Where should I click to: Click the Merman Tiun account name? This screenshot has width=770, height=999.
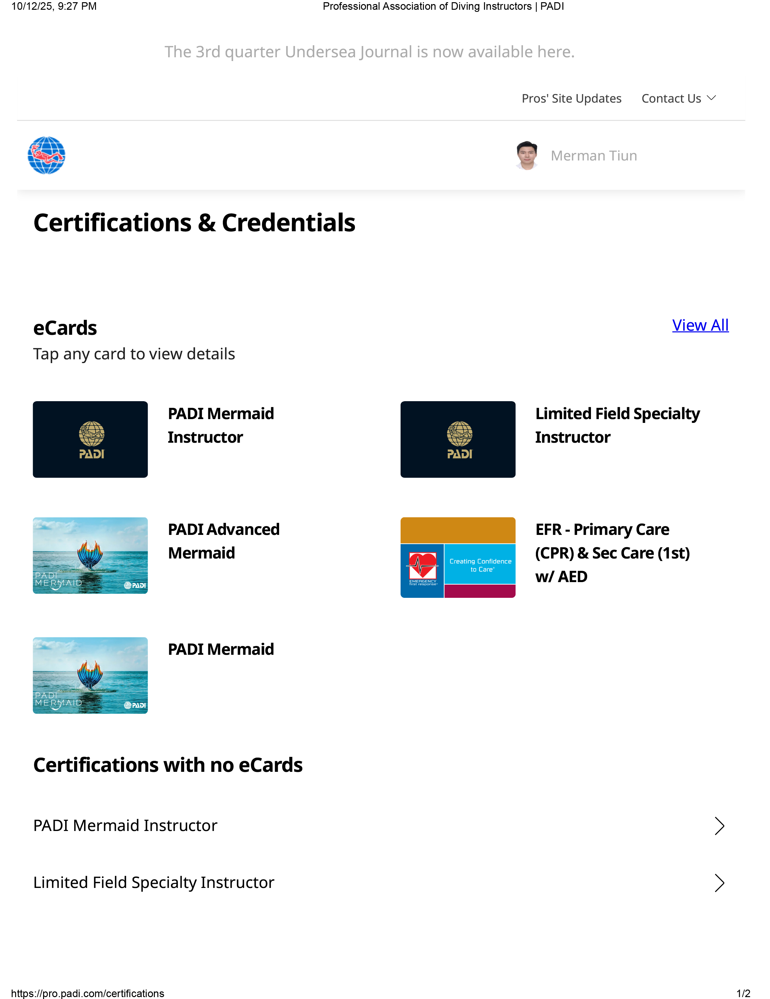coord(593,155)
